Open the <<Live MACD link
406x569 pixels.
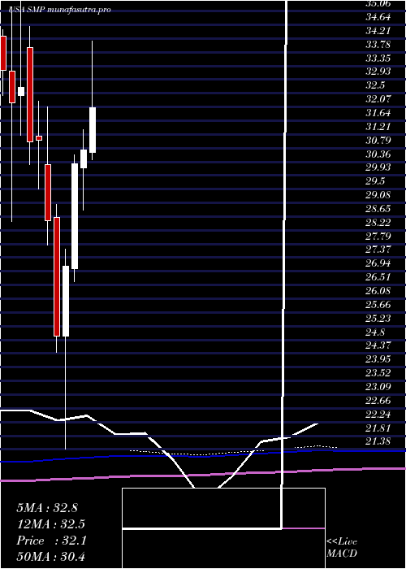(x=342, y=548)
